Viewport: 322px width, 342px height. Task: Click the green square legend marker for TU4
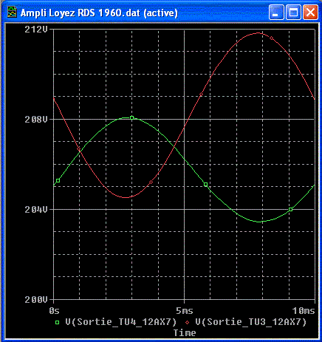pyautogui.click(x=57, y=322)
